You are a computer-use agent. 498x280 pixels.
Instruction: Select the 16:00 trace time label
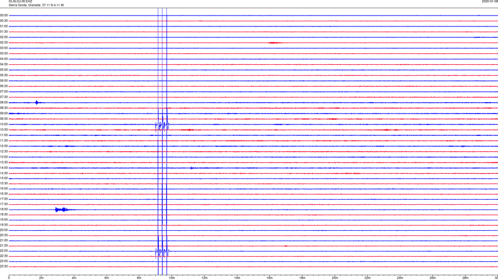click(4, 188)
